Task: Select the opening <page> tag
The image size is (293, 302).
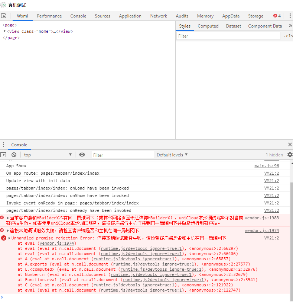Action: [x=10, y=25]
